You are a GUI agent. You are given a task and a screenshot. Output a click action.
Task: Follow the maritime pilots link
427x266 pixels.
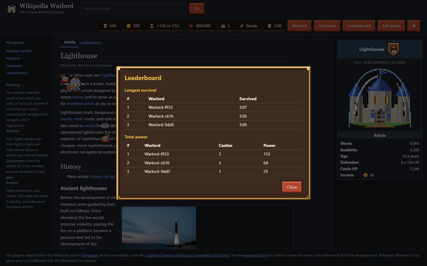(80, 103)
